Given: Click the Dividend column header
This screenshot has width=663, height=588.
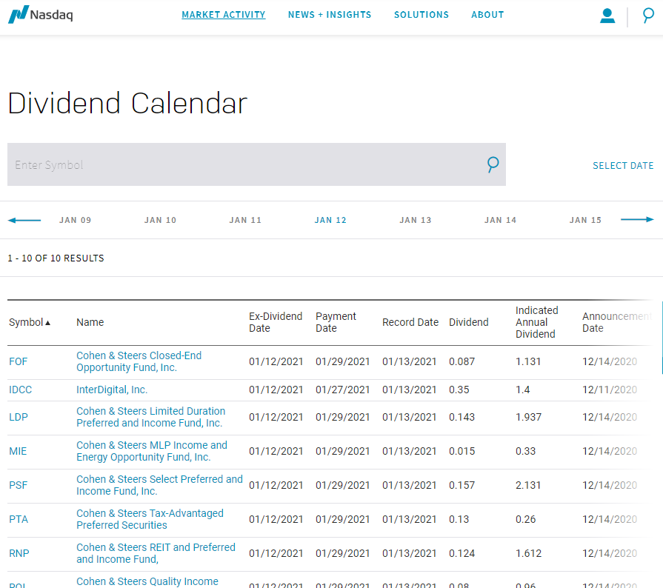Looking at the screenshot, I should pyautogui.click(x=468, y=323).
